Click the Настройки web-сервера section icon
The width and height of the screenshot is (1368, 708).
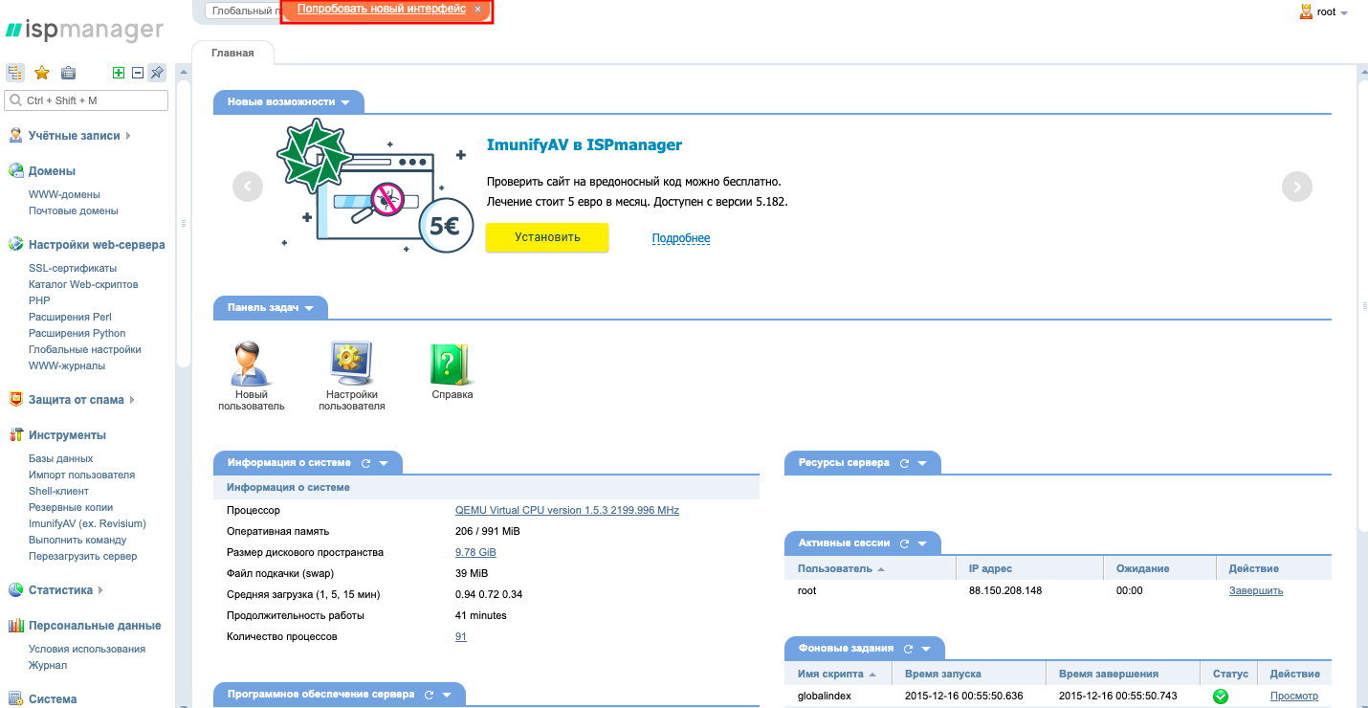click(16, 245)
